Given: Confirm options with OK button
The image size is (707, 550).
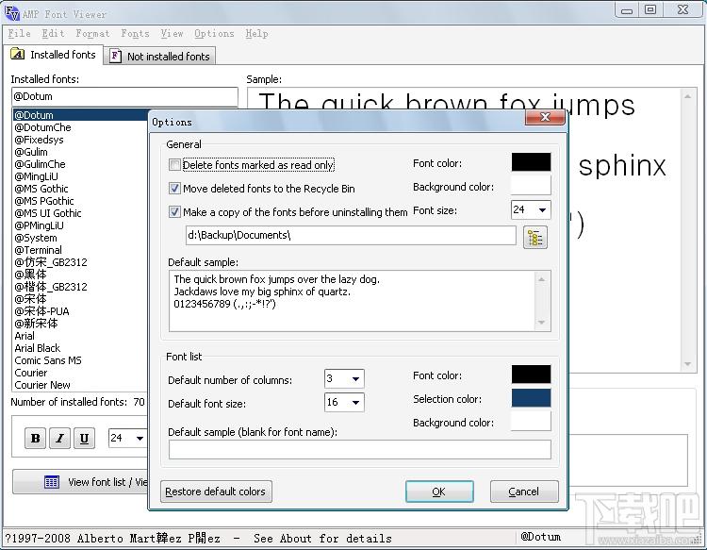Looking at the screenshot, I should (439, 492).
